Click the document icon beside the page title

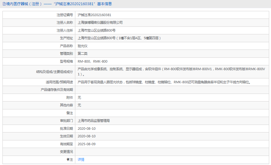(4, 4)
